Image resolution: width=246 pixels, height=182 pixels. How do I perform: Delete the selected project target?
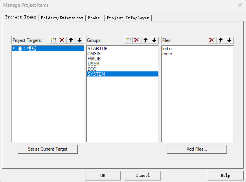tap(62, 40)
